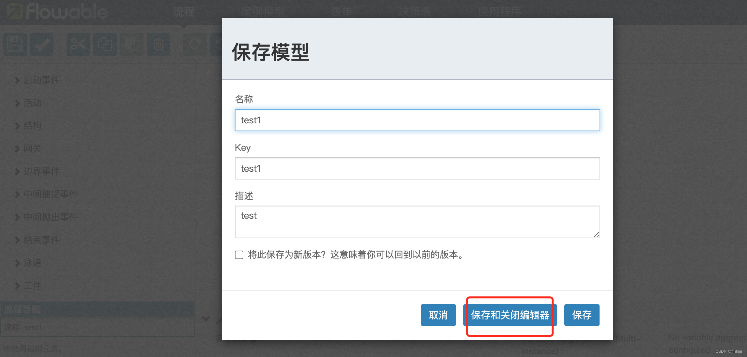This screenshot has width=747, height=357.
Task: Click the 描述 field label
Action: tap(244, 196)
